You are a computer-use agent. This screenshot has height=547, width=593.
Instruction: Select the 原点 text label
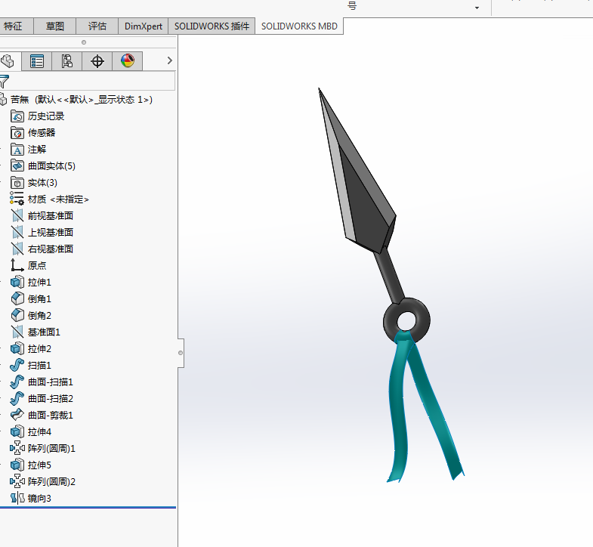(x=37, y=265)
